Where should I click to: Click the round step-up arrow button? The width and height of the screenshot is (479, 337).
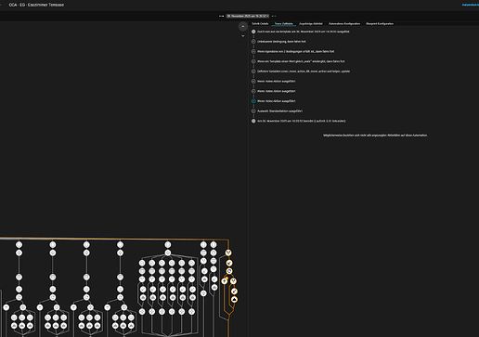click(x=243, y=26)
